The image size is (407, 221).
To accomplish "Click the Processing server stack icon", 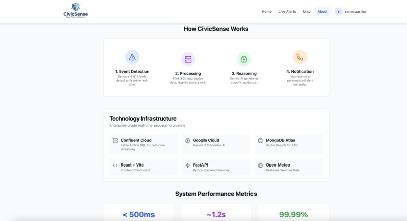I will (188, 59).
